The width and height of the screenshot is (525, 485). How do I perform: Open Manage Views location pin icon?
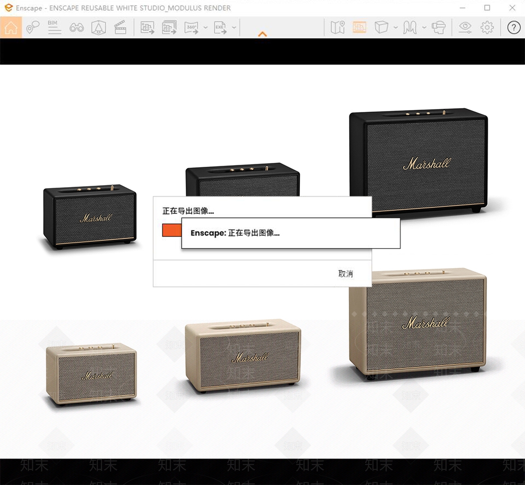point(33,28)
